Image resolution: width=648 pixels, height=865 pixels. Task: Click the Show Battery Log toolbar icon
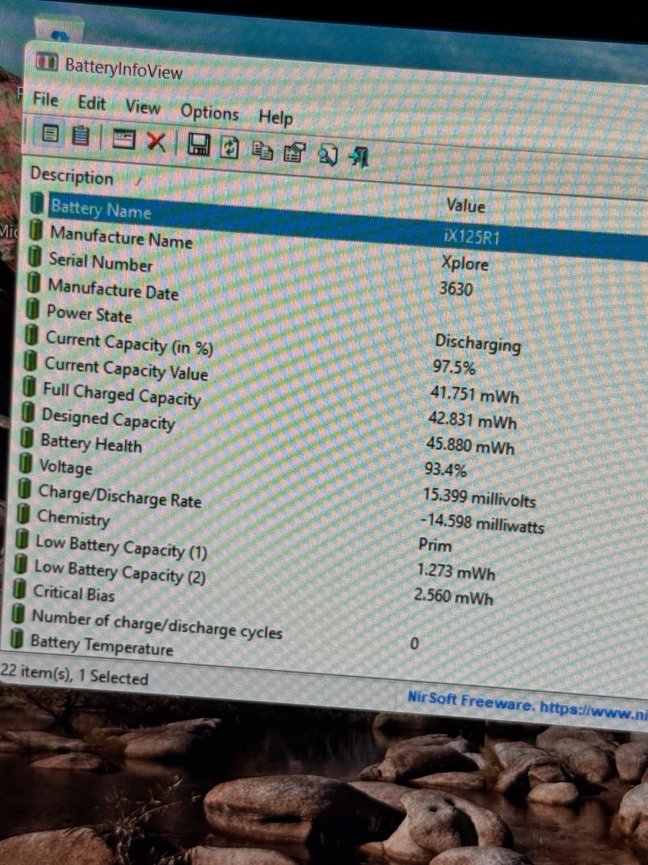pos(81,135)
